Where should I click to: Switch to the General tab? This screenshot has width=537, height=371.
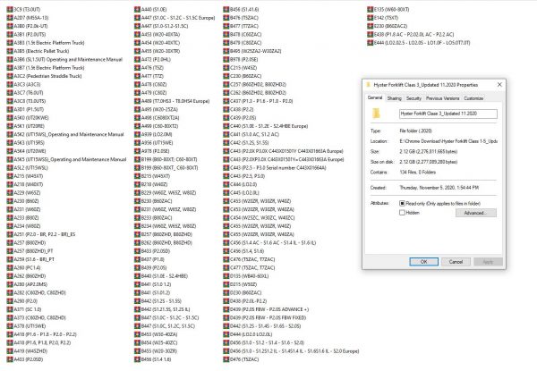(375, 98)
